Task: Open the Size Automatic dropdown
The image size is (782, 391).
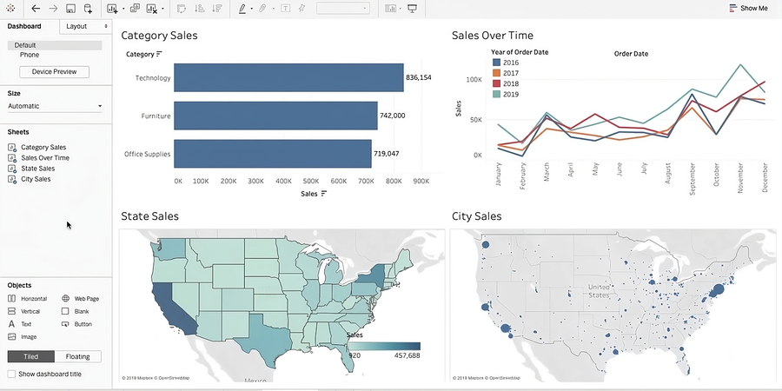Action: coord(55,106)
